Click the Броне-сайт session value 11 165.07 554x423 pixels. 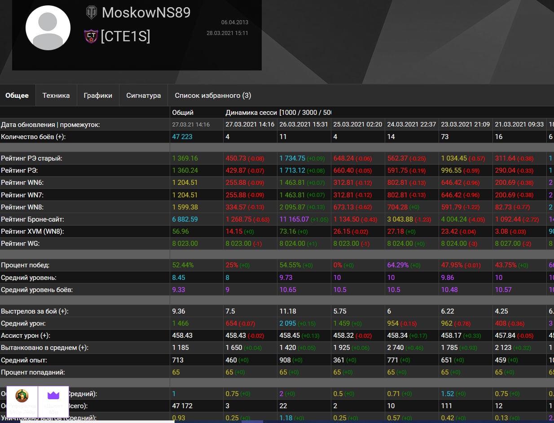[294, 219]
